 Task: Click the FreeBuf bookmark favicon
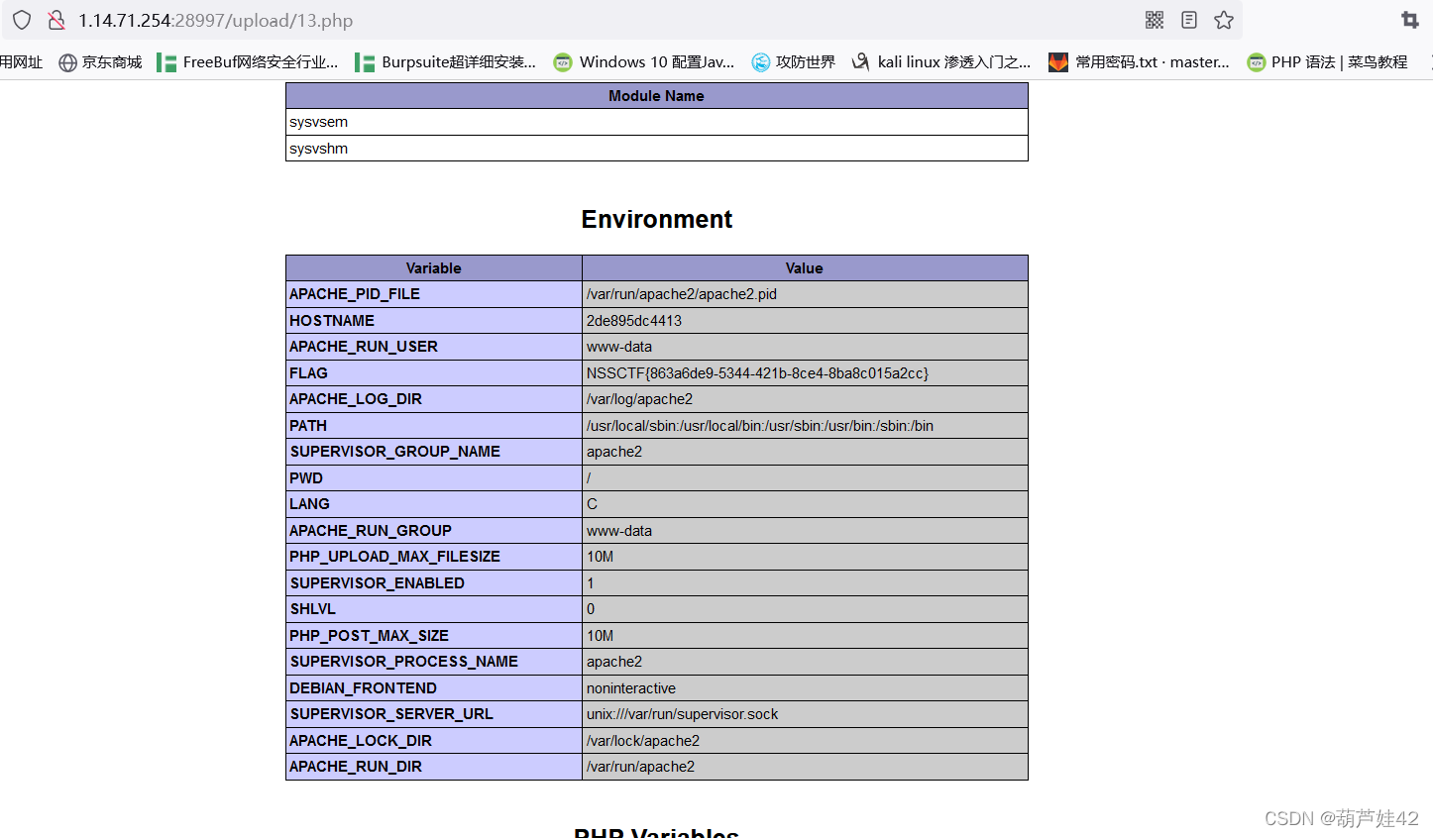click(x=166, y=62)
